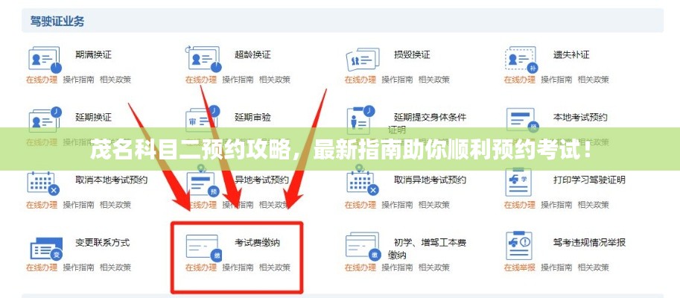This screenshot has width=680, height=298.
Task: Open 操作指南 under 考试费缴纳
Action: [238, 267]
